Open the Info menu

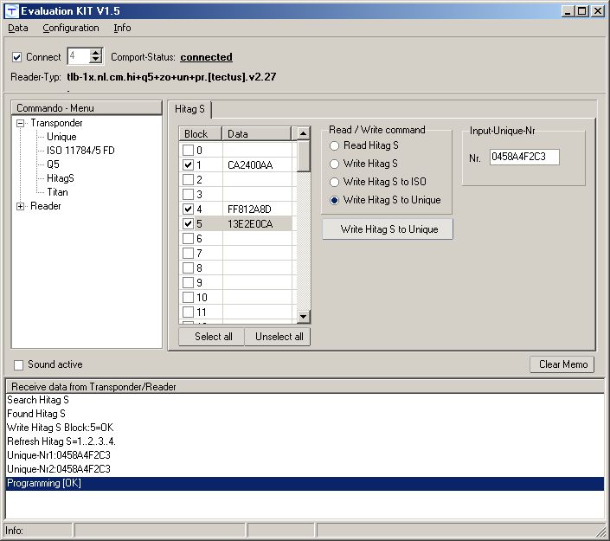coord(122,28)
